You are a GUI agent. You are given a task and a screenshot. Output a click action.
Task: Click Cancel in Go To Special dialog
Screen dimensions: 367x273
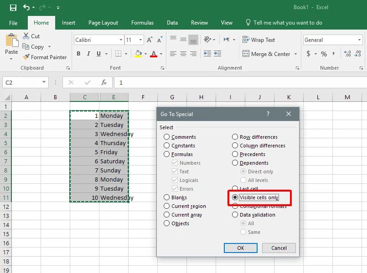tap(279, 248)
